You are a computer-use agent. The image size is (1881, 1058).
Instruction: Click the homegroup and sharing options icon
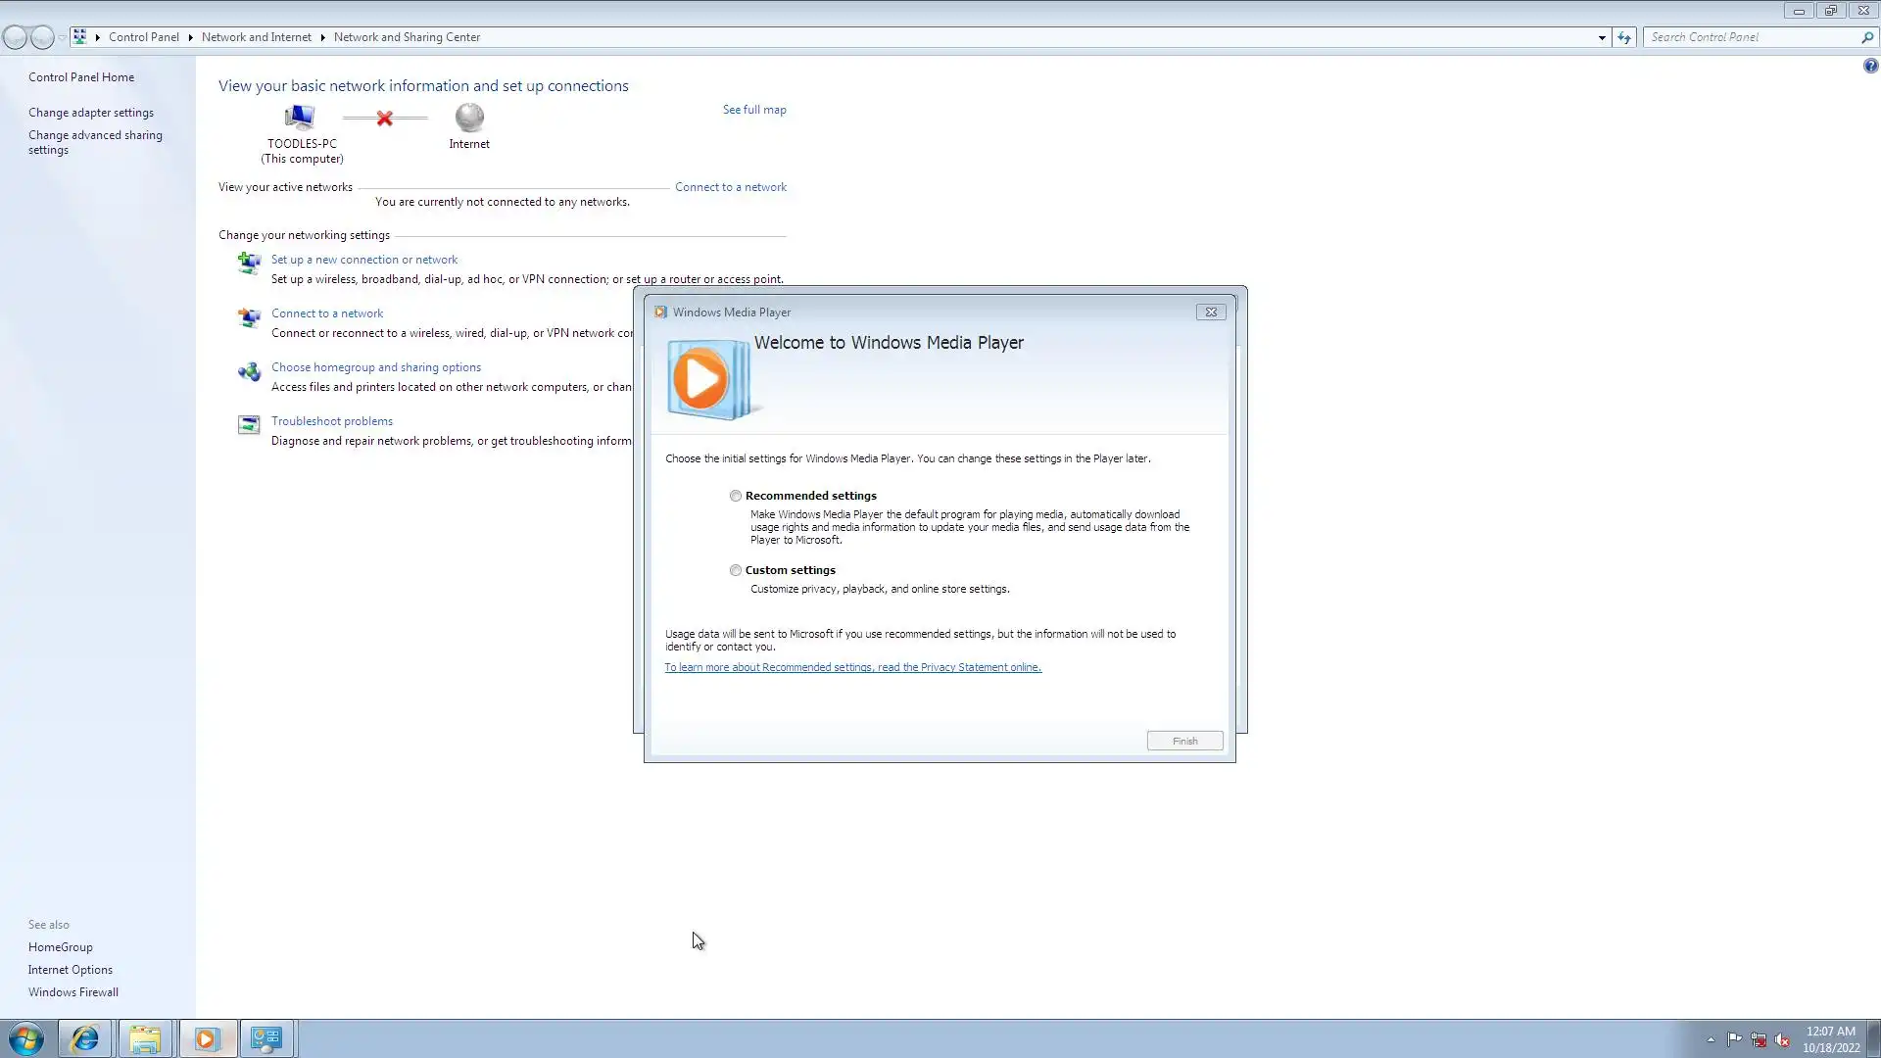[x=249, y=371]
